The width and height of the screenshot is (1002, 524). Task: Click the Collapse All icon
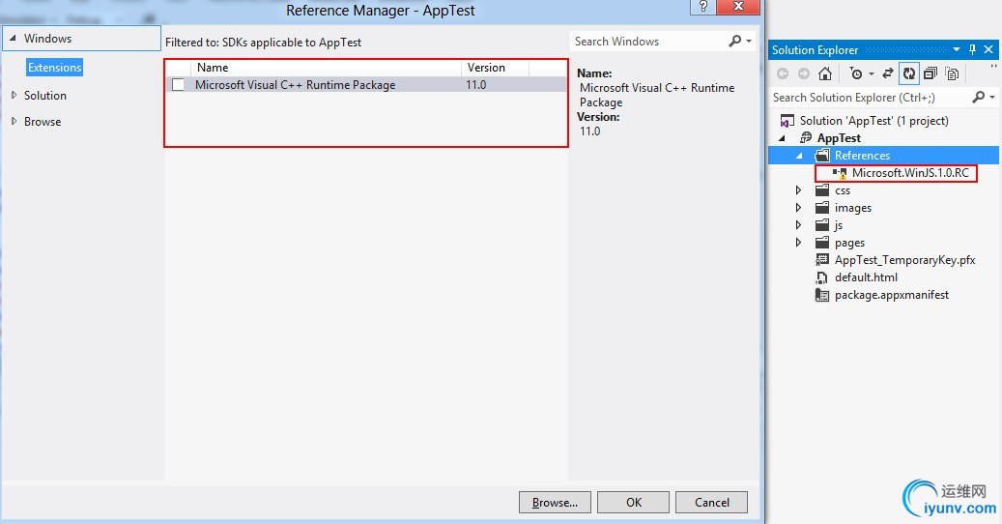(930, 73)
